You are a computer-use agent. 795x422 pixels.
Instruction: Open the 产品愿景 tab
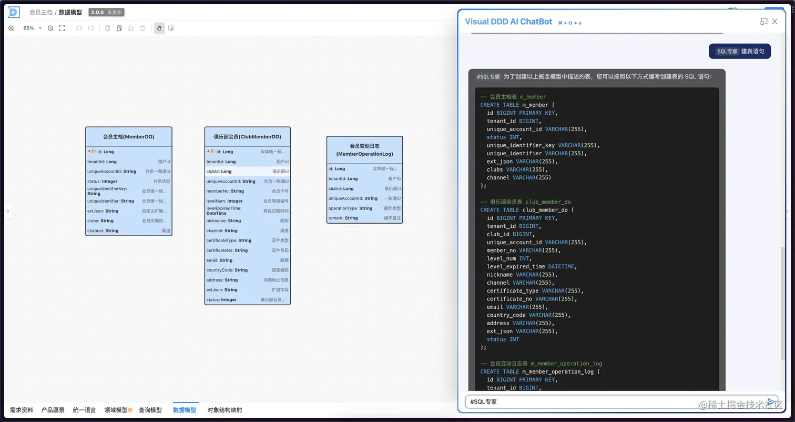coord(53,410)
